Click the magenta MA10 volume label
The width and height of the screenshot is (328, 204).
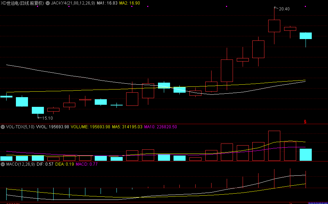tap(160, 127)
